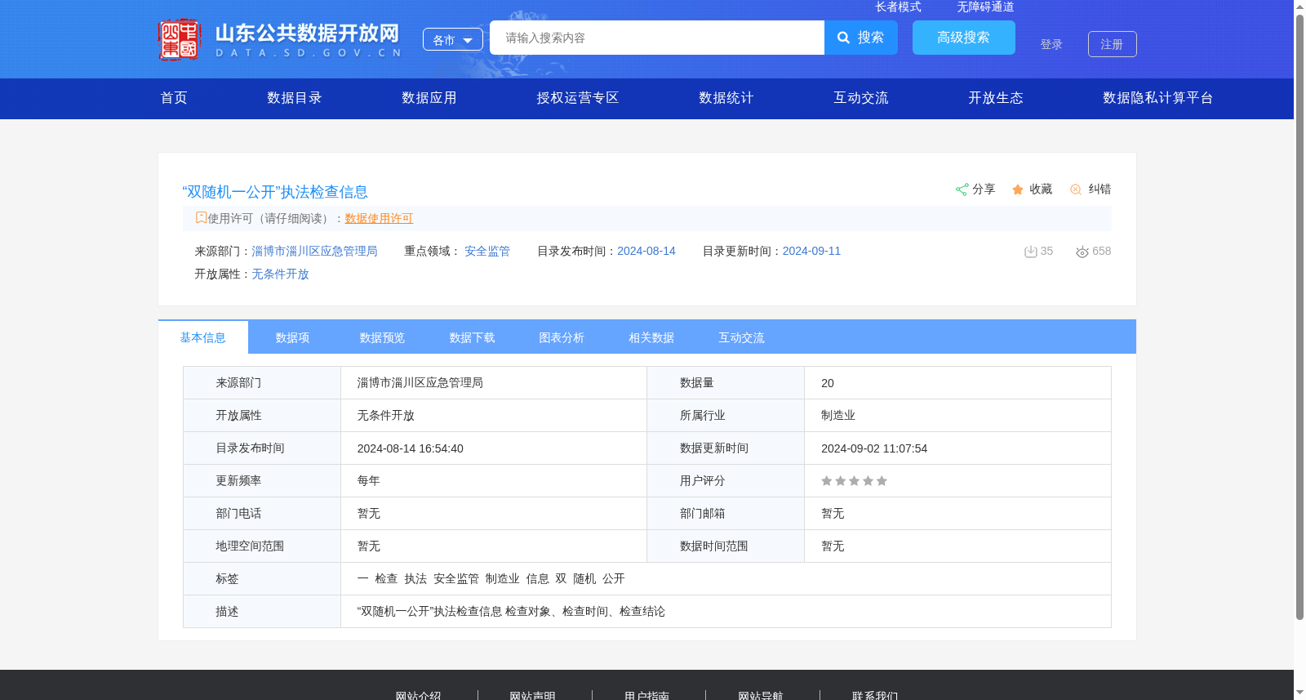Click the 无条件开放 open attribute link

280,274
